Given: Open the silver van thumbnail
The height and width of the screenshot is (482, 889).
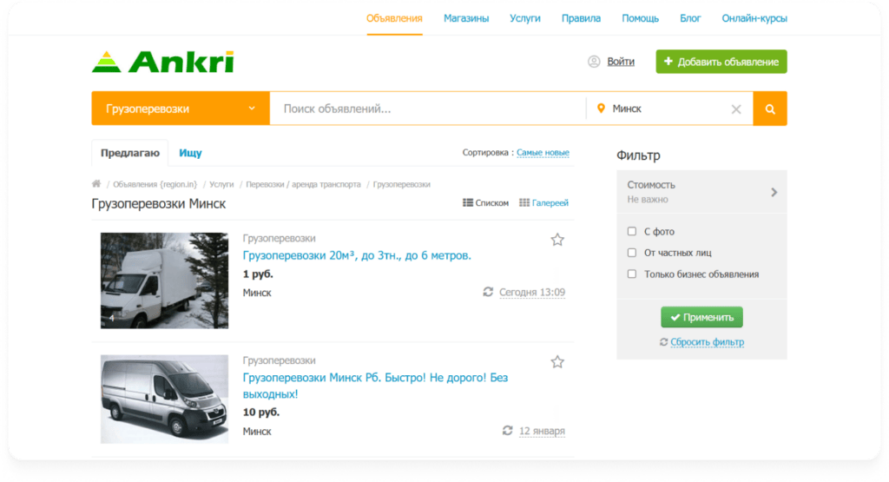Looking at the screenshot, I should click(164, 399).
